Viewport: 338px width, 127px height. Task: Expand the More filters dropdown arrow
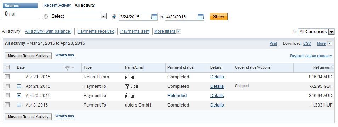click(x=178, y=31)
